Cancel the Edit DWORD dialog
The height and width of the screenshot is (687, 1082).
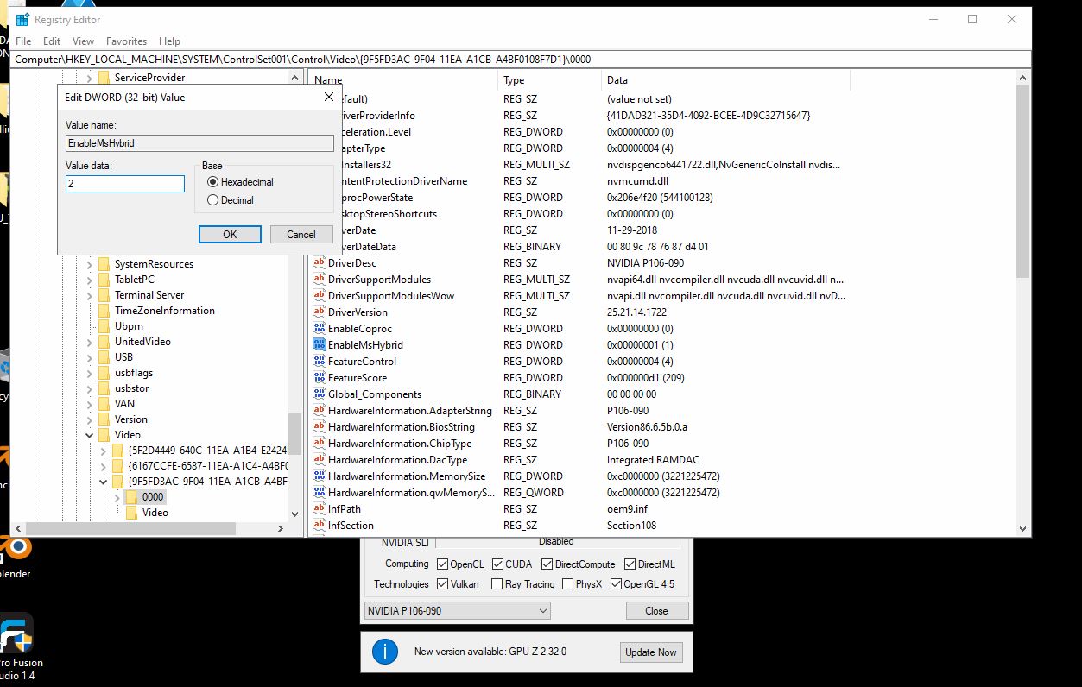point(301,235)
